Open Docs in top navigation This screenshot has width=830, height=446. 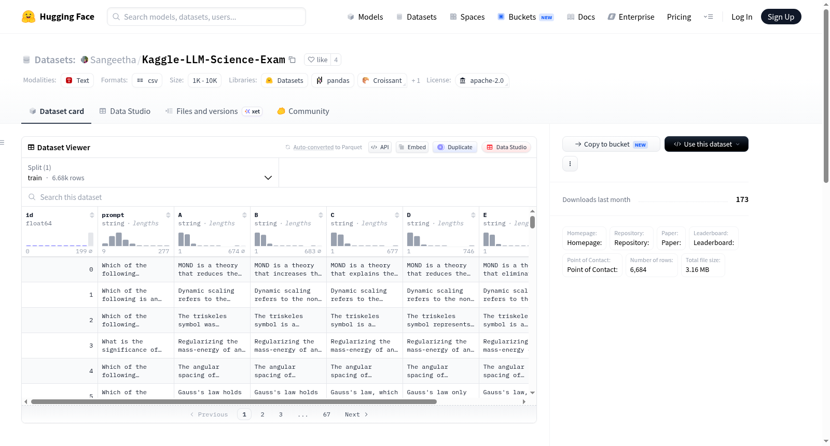(581, 17)
